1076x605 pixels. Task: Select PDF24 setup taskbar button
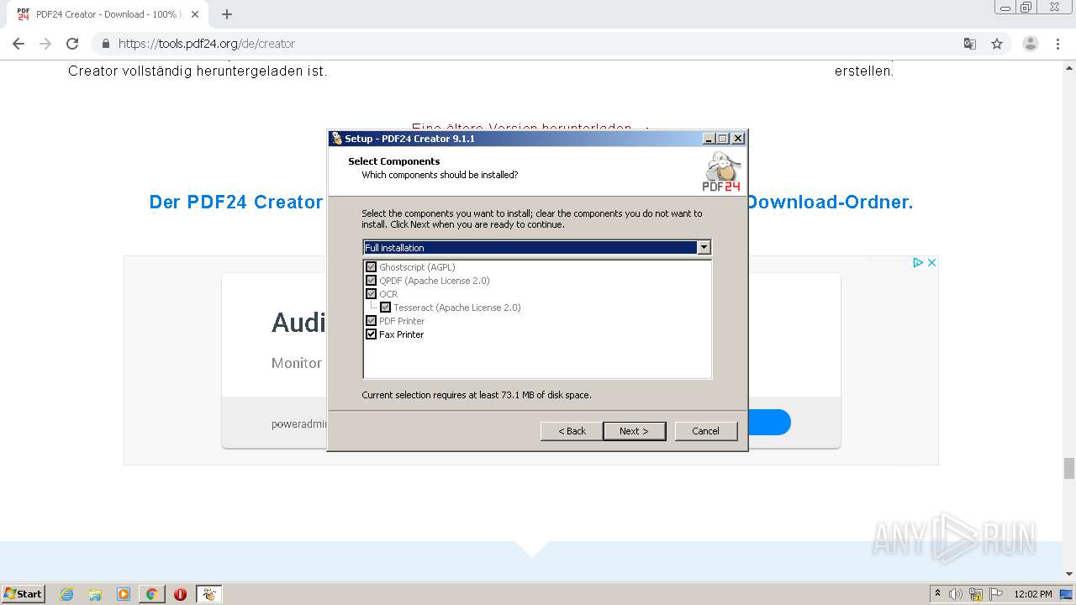(208, 594)
